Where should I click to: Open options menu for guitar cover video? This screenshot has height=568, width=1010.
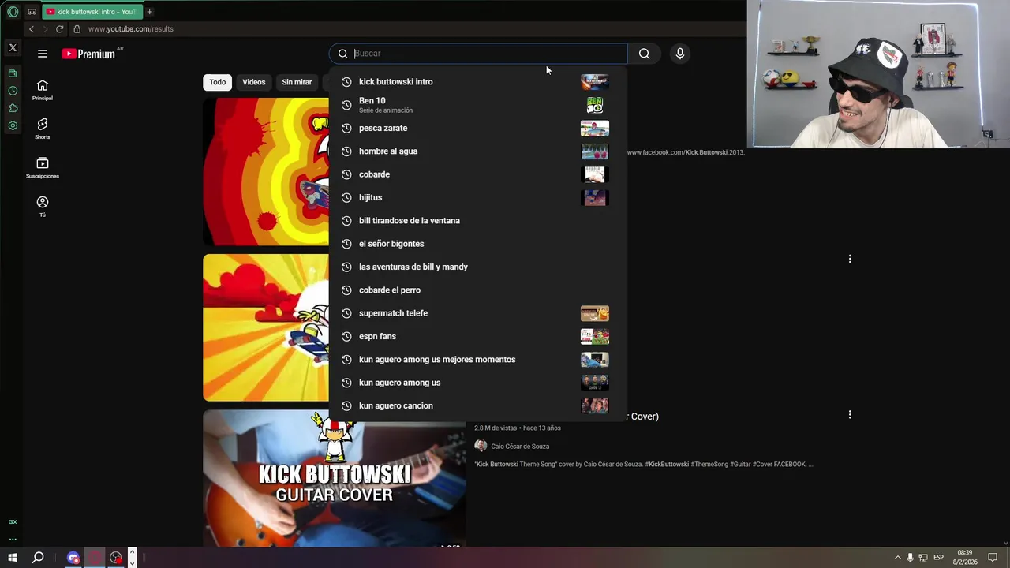pyautogui.click(x=850, y=414)
